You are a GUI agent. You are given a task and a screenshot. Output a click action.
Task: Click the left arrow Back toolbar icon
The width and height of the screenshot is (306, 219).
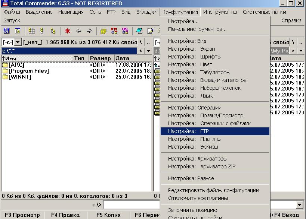point(78,31)
